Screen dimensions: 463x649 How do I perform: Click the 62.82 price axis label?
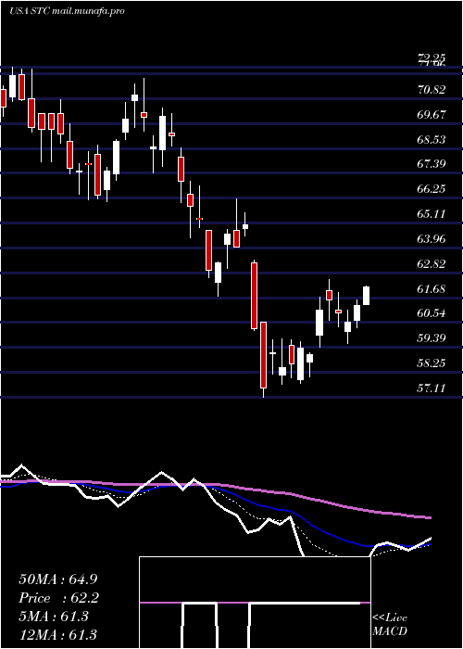432,263
